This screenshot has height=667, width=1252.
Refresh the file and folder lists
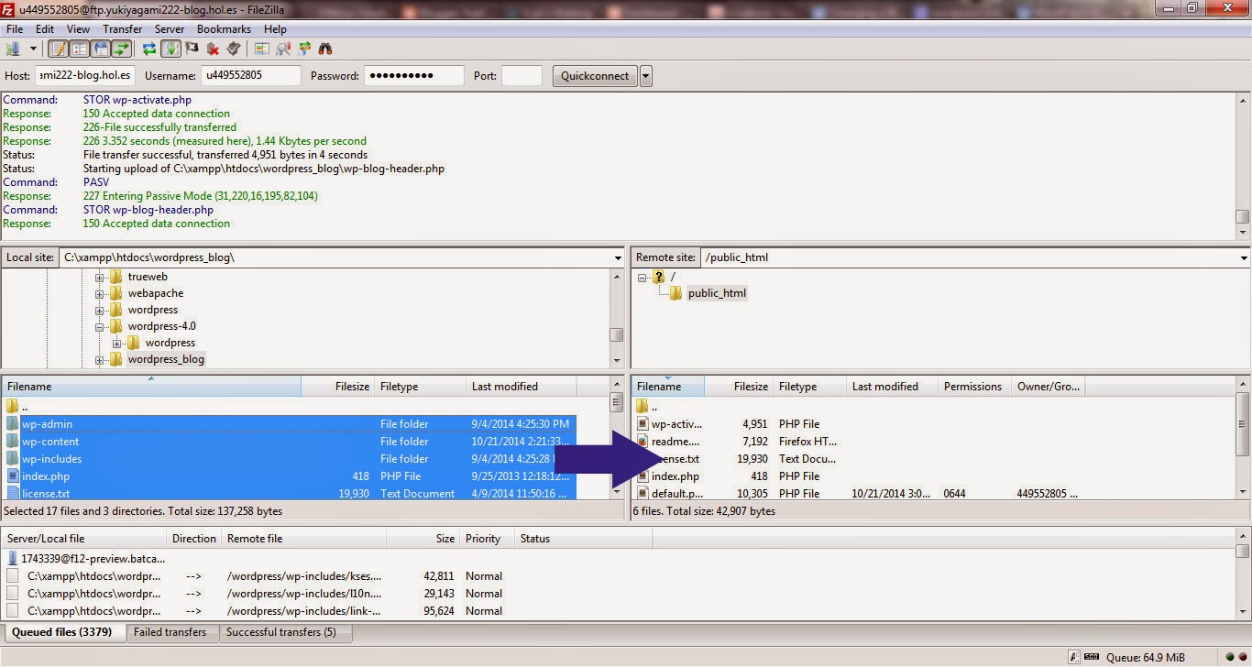click(149, 49)
